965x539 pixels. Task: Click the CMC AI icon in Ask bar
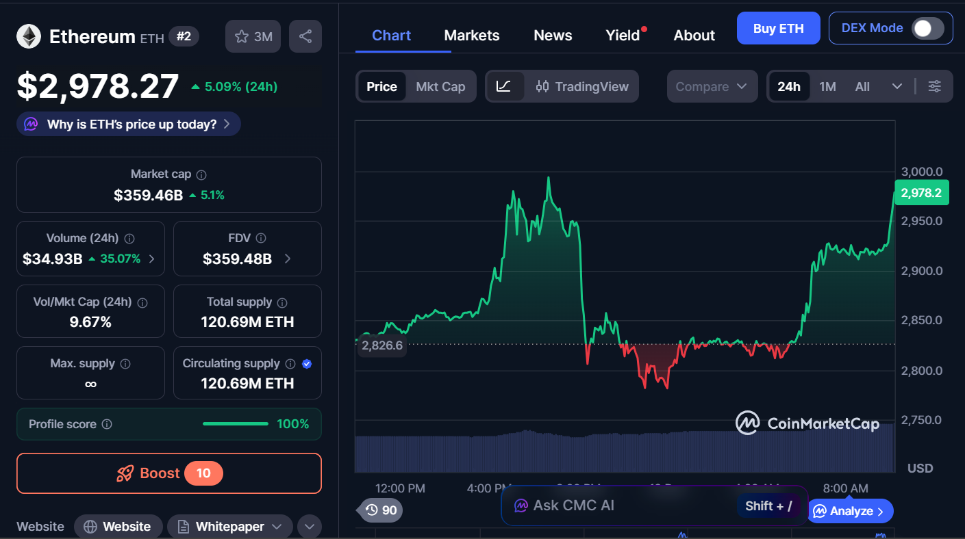521,505
